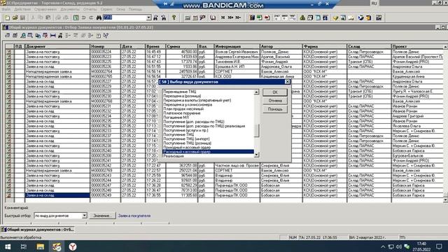Viewport: 448px width, 252px height.
Task: Click the binoculars Find icon before search box
Action: pyautogui.click(x=99, y=17)
